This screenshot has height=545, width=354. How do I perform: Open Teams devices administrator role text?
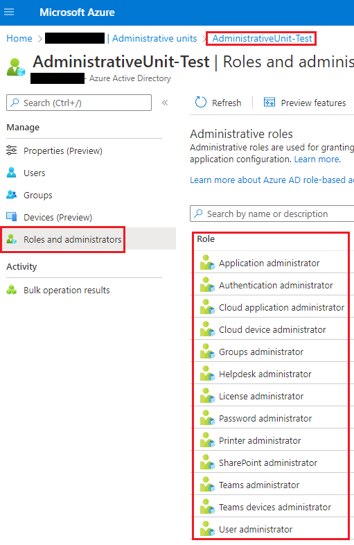[x=275, y=508]
